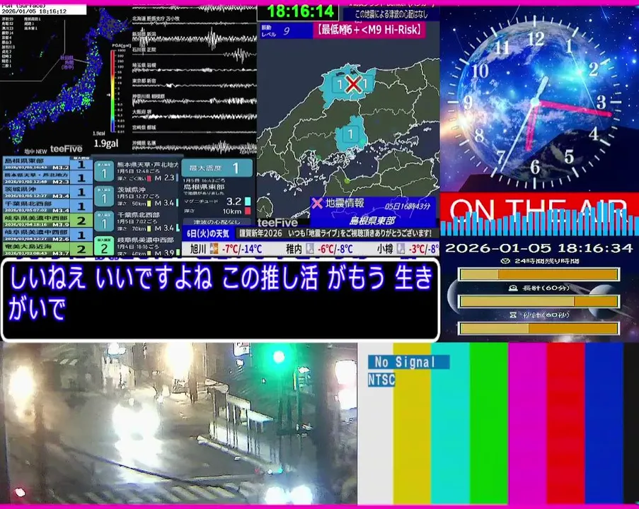Click the NTSC label
Viewport: 639px width, 509px height.
[381, 380]
